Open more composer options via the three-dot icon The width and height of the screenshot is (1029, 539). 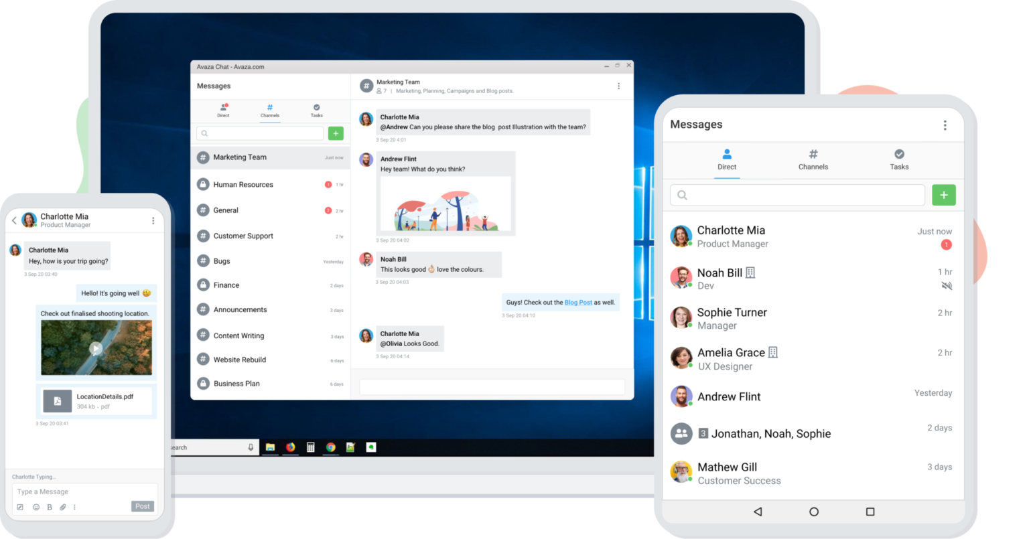75,507
